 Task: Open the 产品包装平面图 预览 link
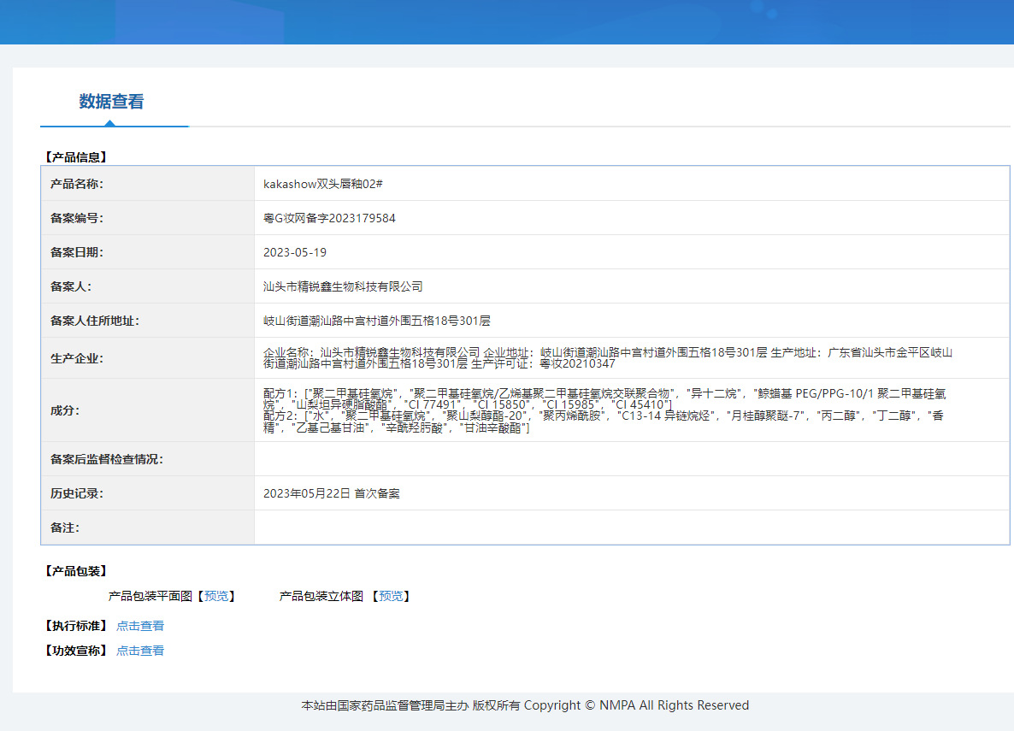216,596
